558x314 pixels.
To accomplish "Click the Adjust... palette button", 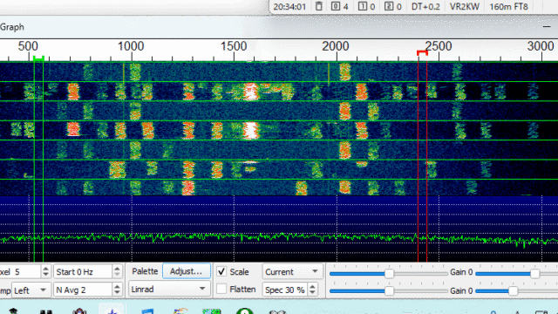I will [x=186, y=271].
